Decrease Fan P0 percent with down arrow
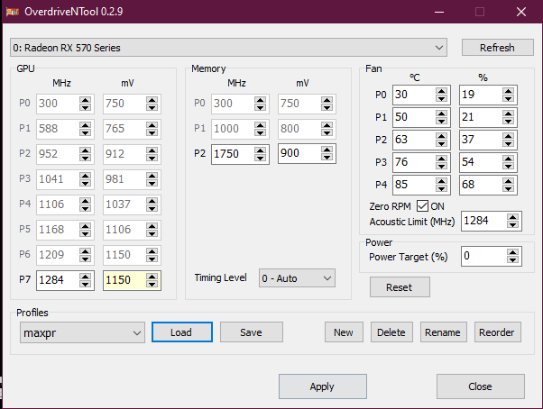 [x=508, y=98]
